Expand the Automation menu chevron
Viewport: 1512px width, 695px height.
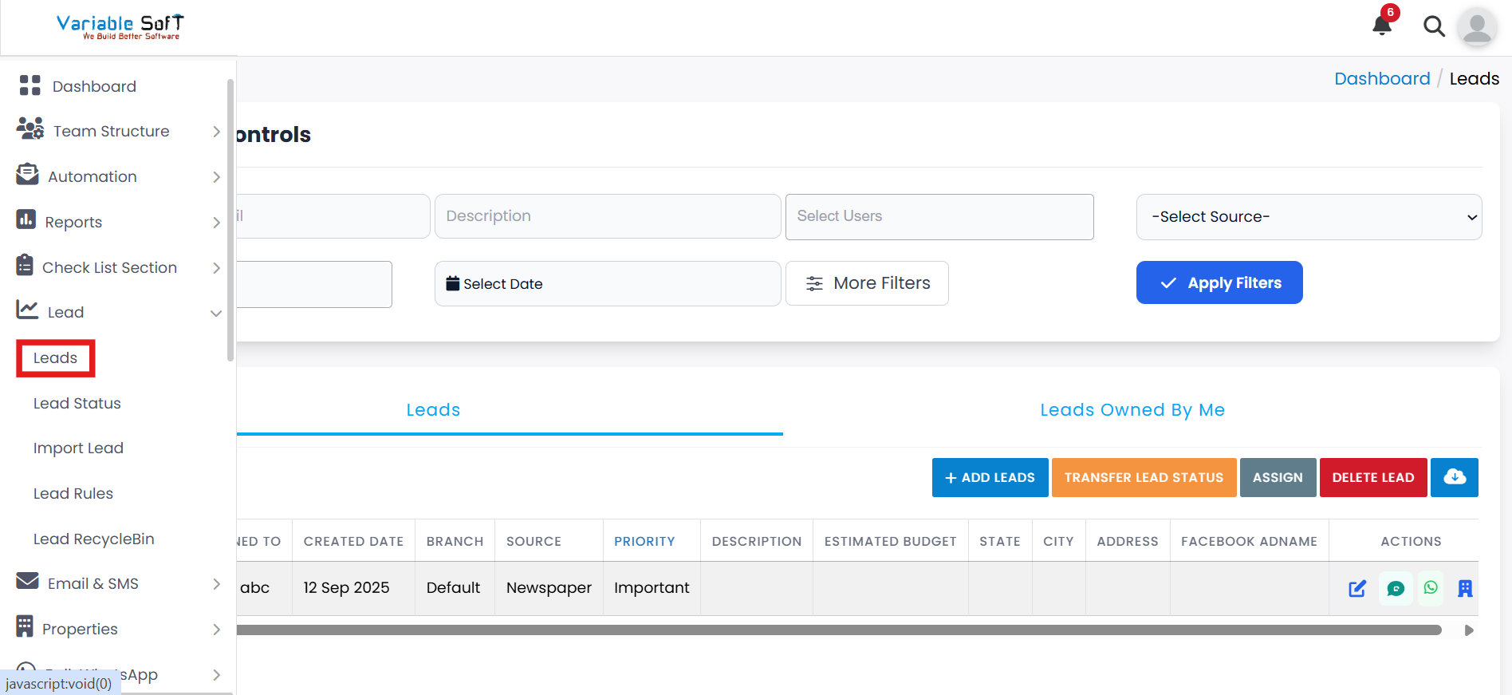(x=216, y=177)
